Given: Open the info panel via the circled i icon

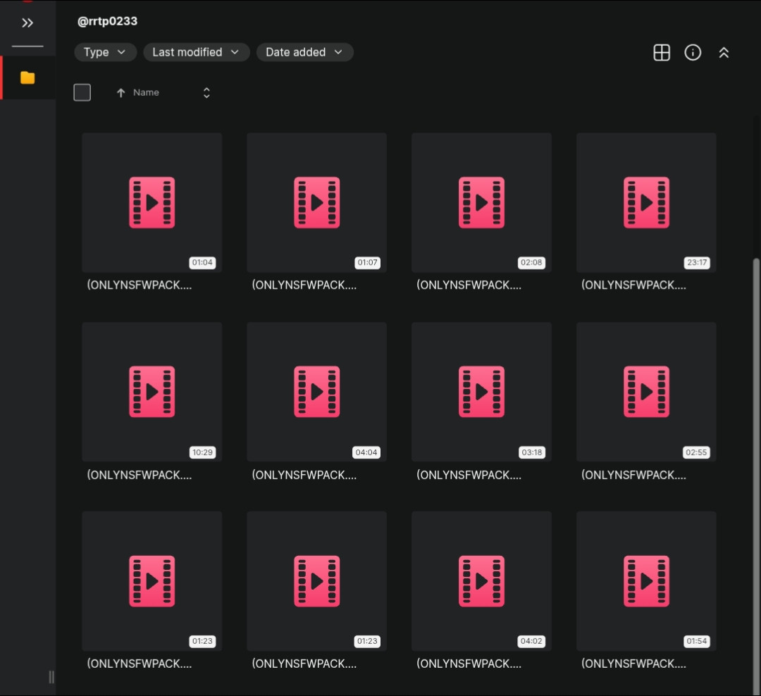Looking at the screenshot, I should pos(693,53).
